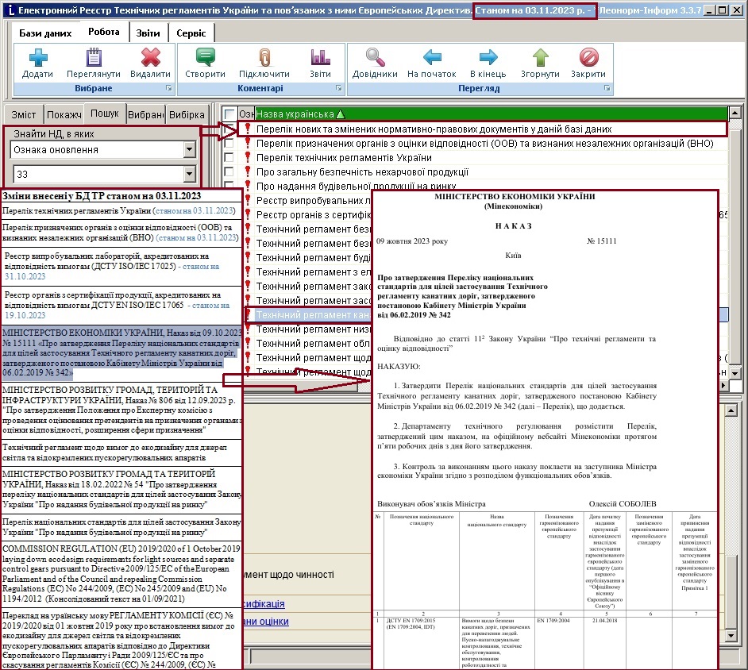Image resolution: width=748 pixels, height=670 pixels.
Task: Open link станом на 03.11.2023 after Перелік технічних регламентів
Action: (195, 211)
